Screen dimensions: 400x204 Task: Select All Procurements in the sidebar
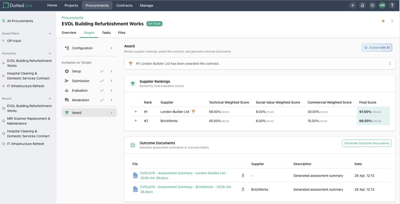[20, 21]
